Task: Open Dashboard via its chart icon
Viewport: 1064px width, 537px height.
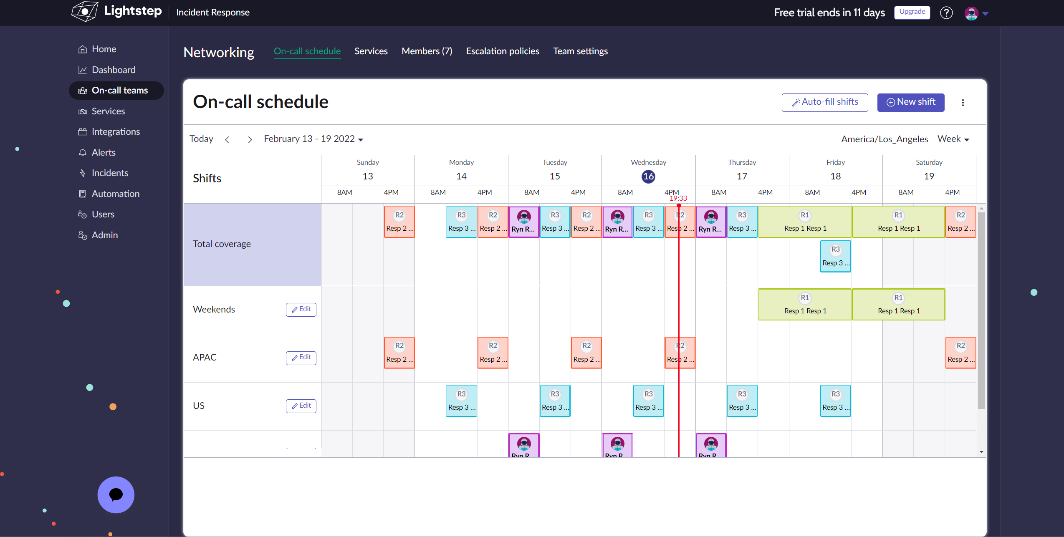Action: click(x=83, y=70)
